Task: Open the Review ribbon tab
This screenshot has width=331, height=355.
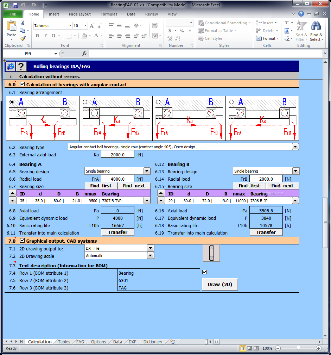Action: [x=152, y=14]
